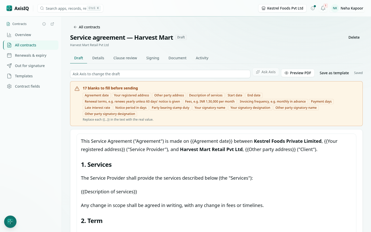
Task: Select the Draft tab
Action: point(79,58)
